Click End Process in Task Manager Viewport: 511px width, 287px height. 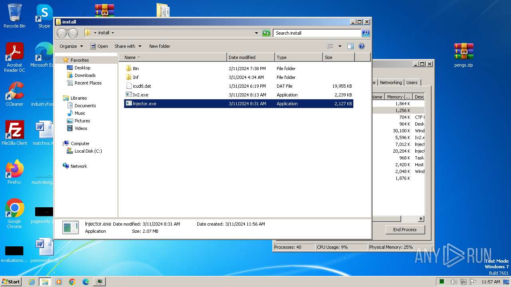(405, 230)
